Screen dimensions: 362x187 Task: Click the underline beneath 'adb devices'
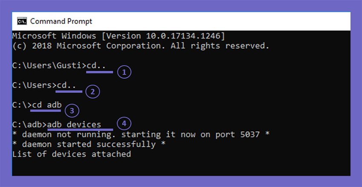tap(80, 130)
